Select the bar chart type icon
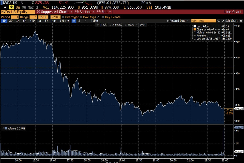This screenshot has height=163, width=244. click(79, 21)
